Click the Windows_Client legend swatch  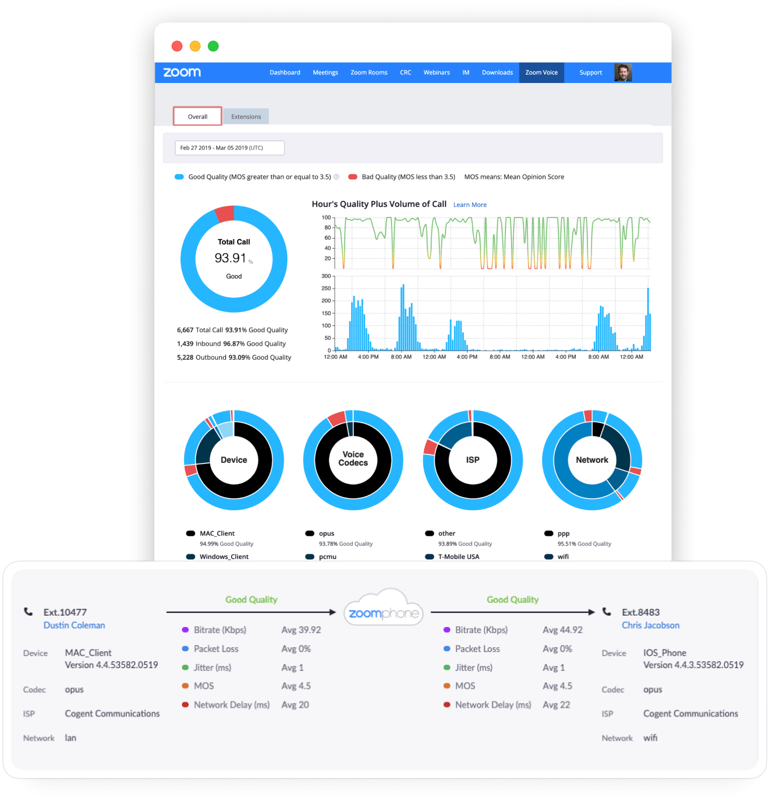pos(190,556)
